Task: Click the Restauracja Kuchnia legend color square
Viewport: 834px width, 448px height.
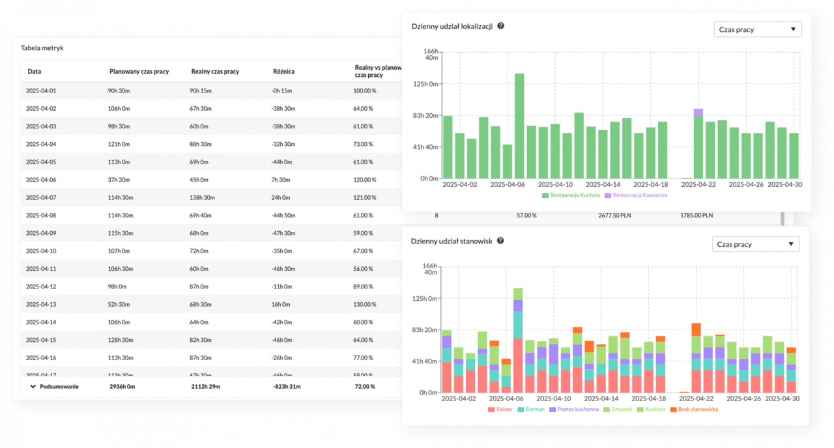Action: (545, 195)
